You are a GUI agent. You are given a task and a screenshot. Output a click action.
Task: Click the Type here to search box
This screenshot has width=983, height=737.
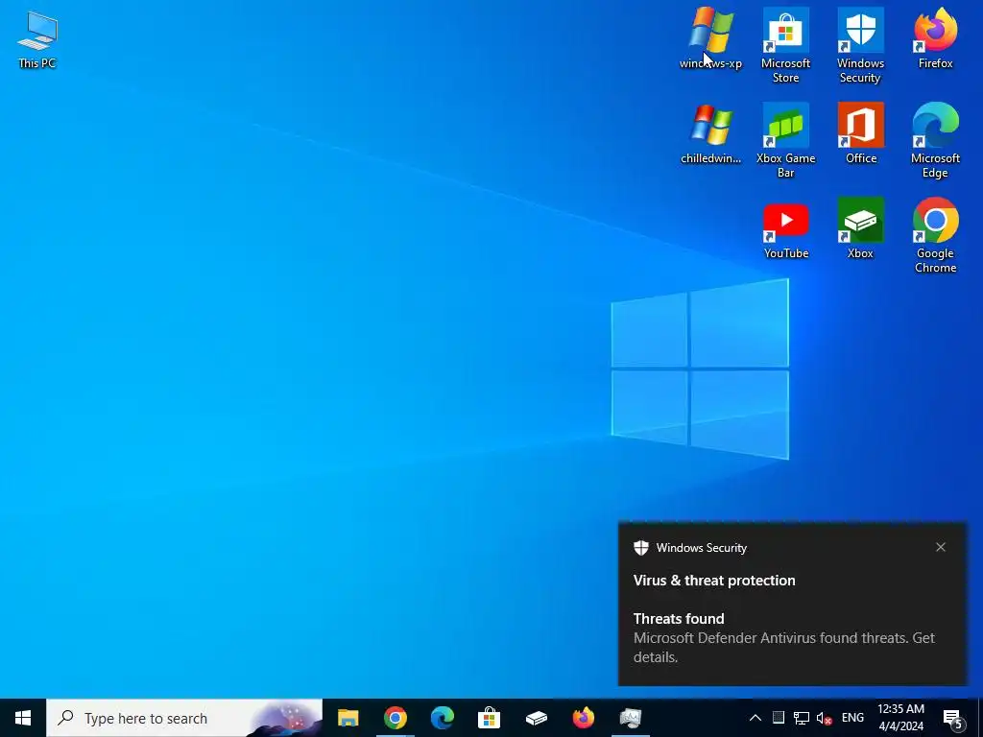point(184,718)
